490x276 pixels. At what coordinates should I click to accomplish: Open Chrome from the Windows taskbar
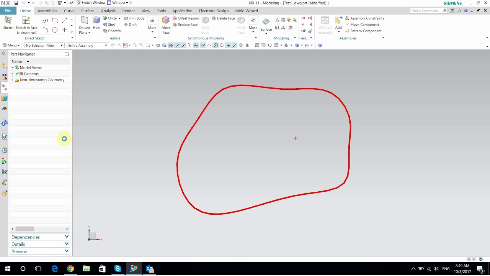(x=70, y=269)
